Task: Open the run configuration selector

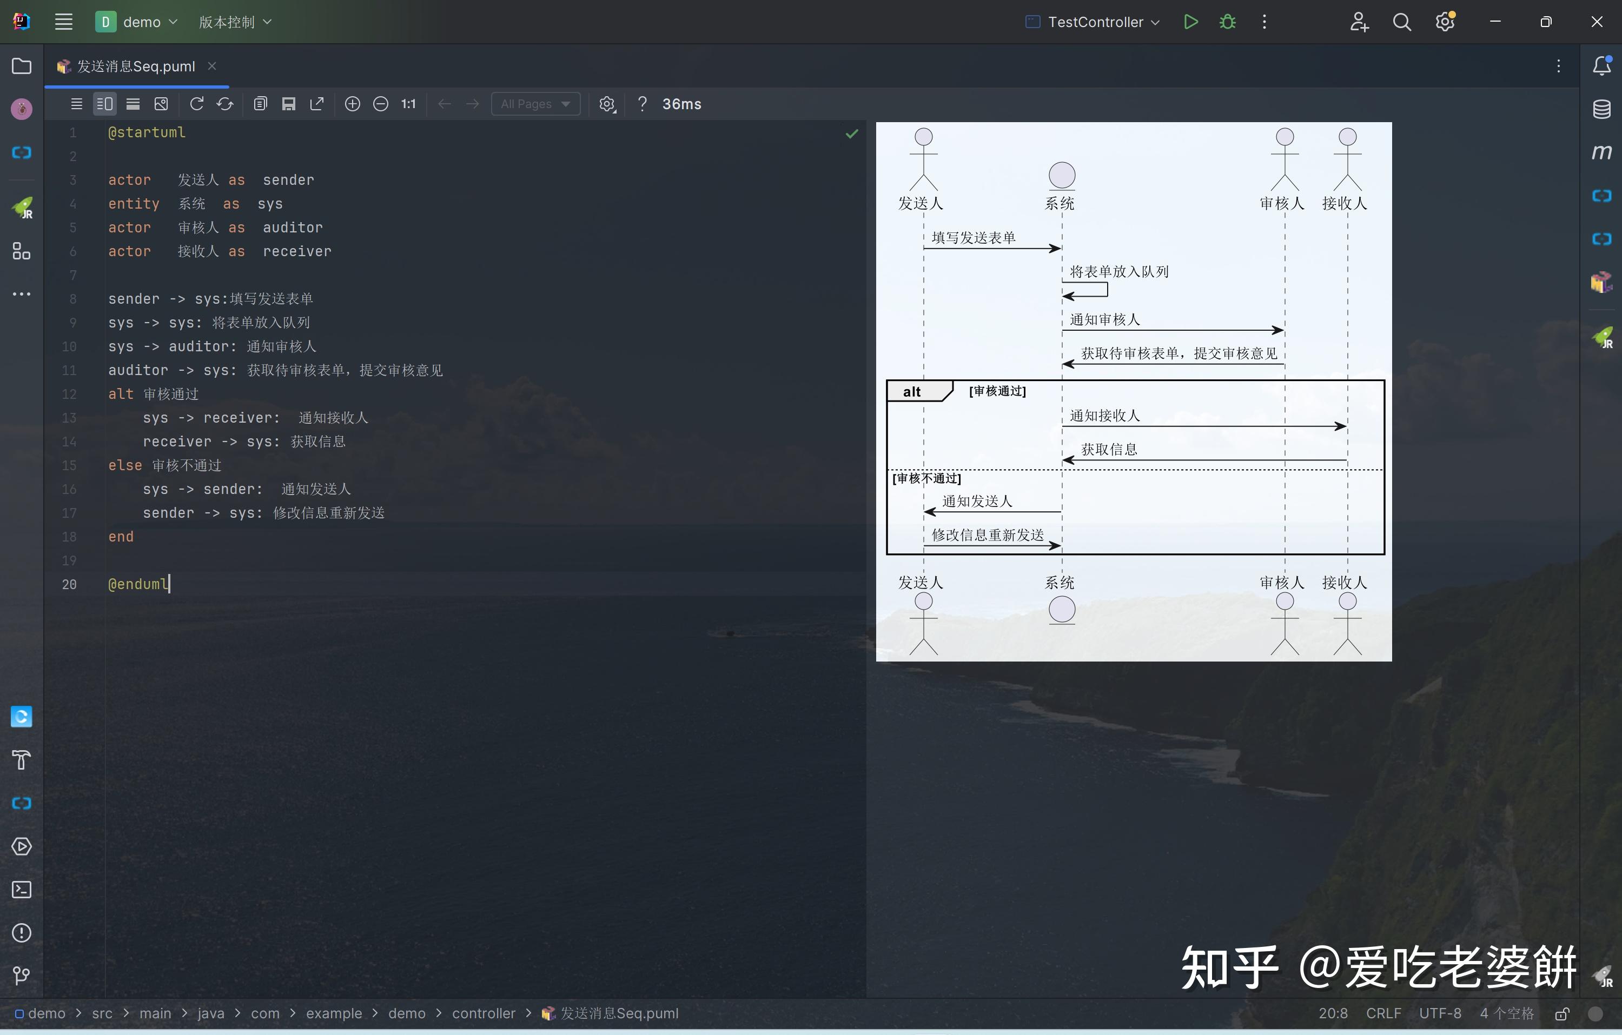Action: click(1091, 22)
